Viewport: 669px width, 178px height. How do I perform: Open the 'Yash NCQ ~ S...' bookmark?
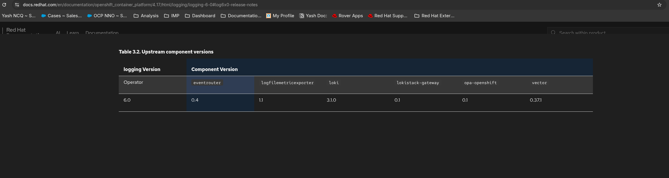click(19, 16)
